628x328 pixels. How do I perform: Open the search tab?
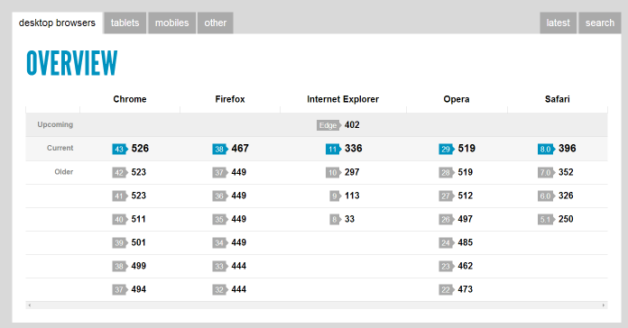599,23
